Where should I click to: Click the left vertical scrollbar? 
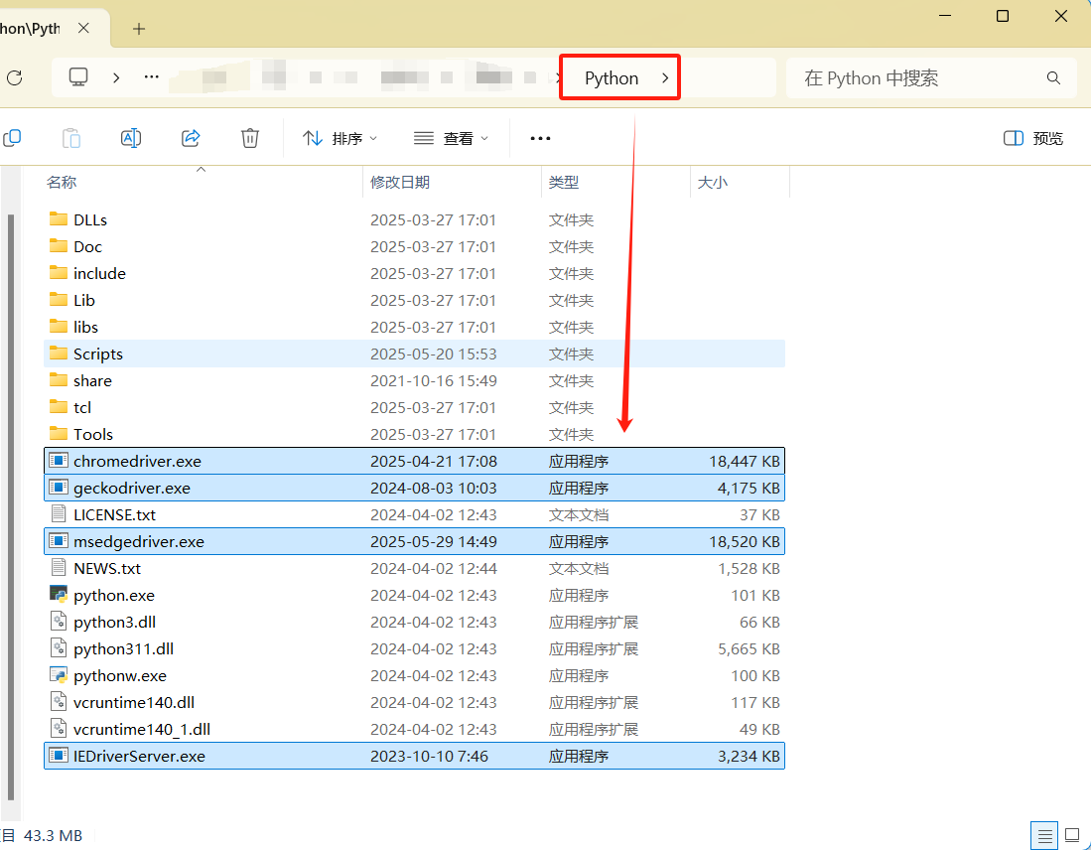[11, 506]
